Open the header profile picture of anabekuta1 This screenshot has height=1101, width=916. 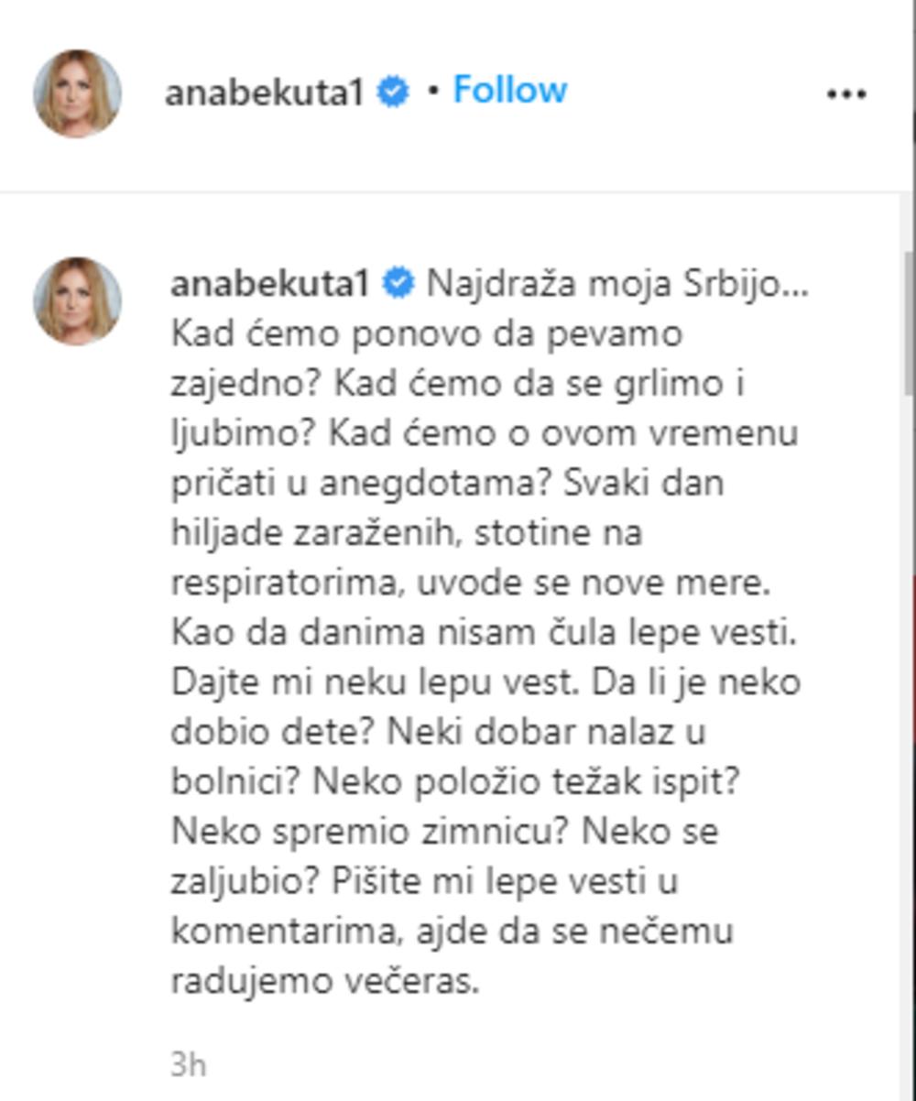[77, 93]
